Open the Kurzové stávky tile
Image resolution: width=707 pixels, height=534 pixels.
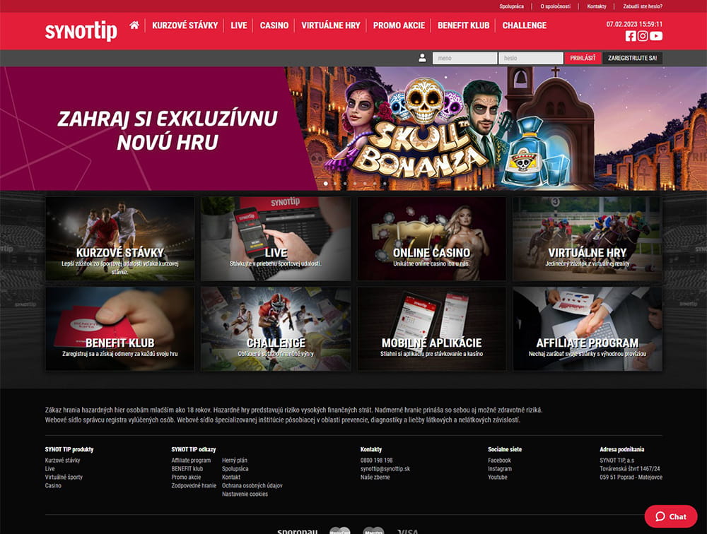tap(120, 239)
